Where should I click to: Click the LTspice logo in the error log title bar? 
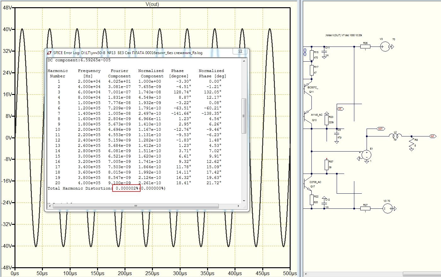[49, 53]
